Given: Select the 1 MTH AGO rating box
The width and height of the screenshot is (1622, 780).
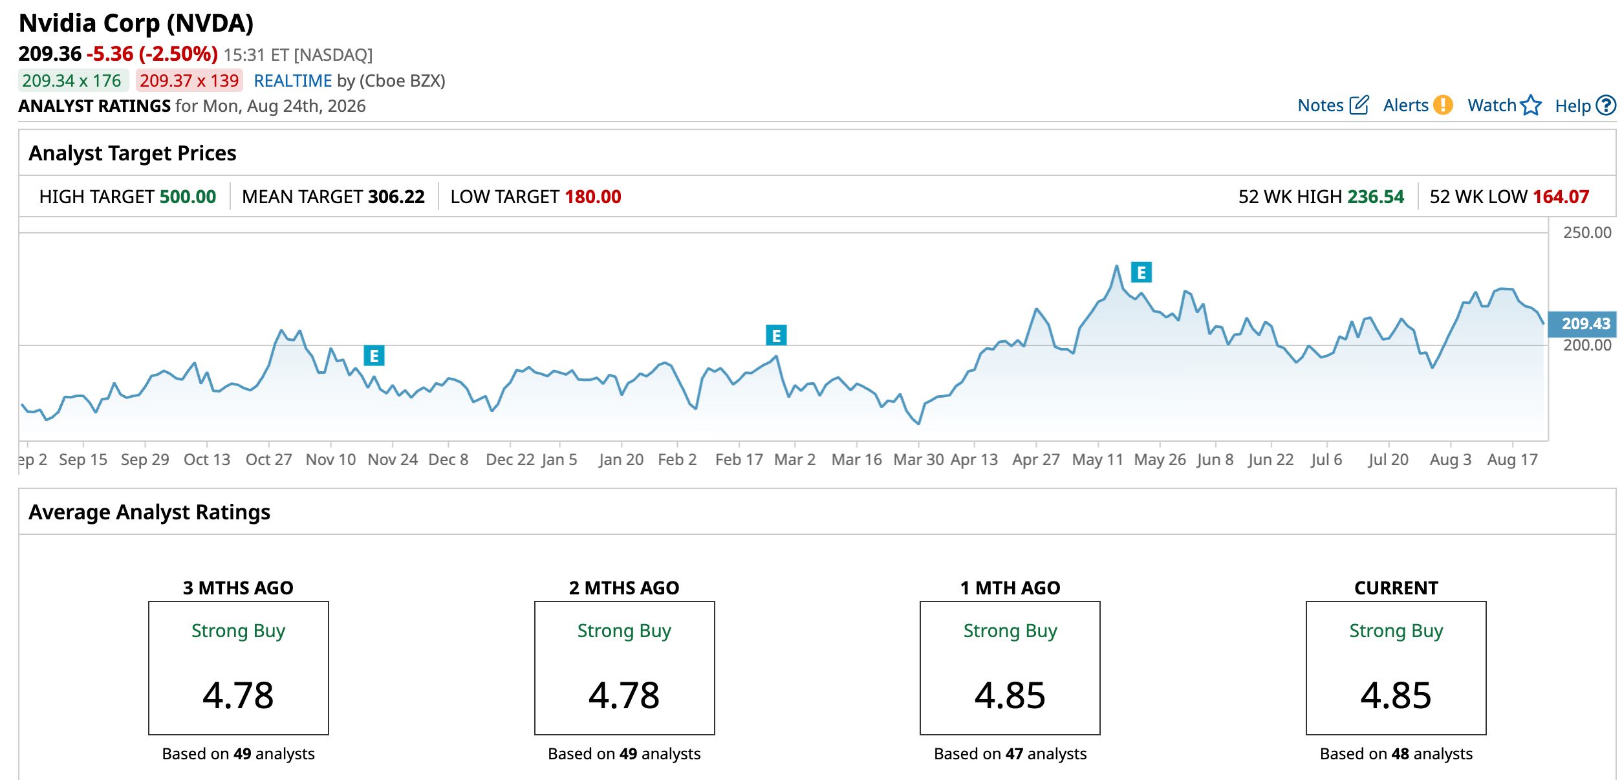Looking at the screenshot, I should click(1010, 668).
